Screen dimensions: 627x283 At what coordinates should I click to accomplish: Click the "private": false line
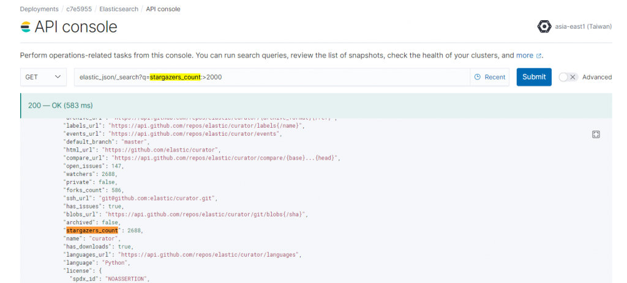(91, 182)
